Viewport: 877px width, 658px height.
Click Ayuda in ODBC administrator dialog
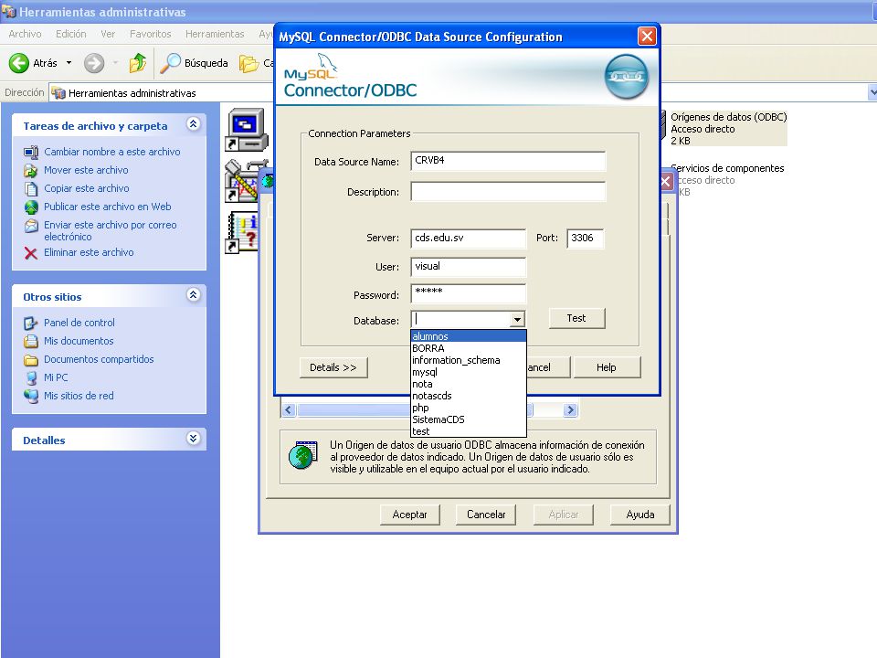tap(639, 515)
